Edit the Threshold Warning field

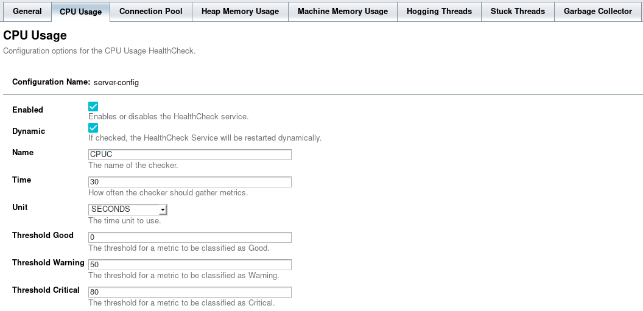point(190,265)
